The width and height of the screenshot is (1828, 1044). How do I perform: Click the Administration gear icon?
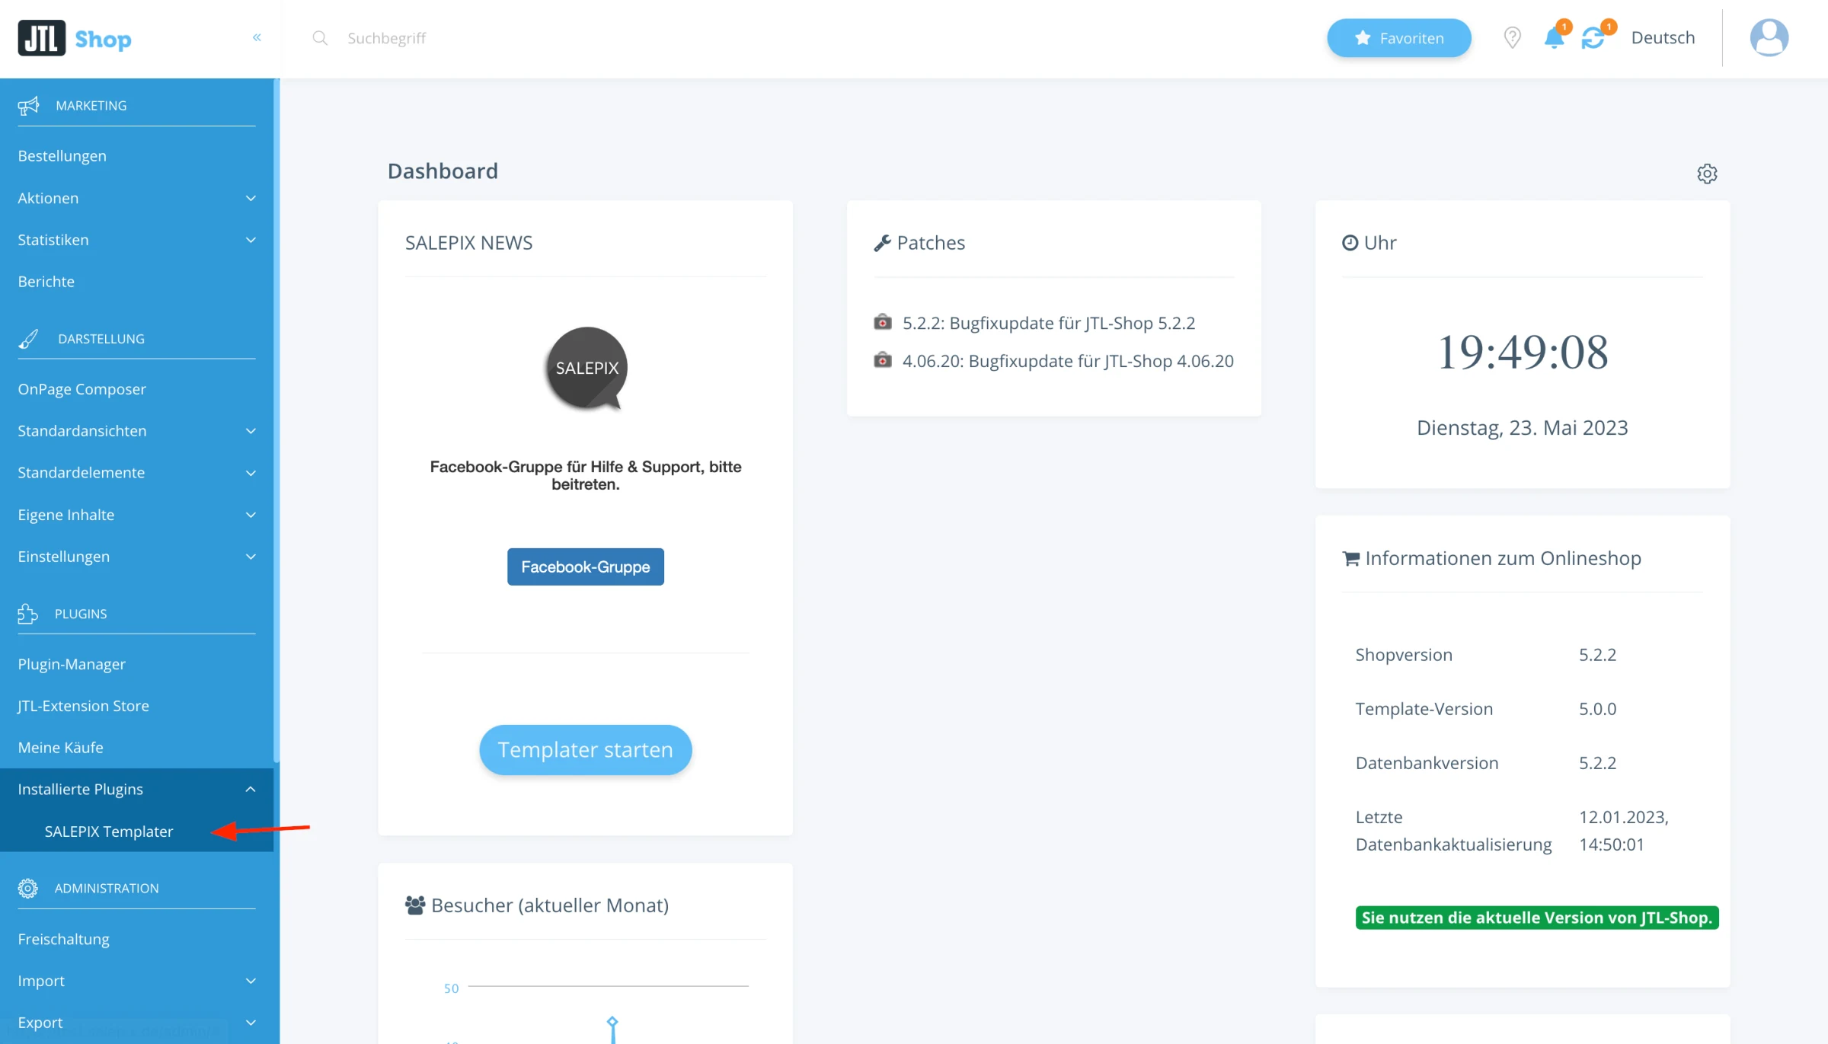point(27,888)
